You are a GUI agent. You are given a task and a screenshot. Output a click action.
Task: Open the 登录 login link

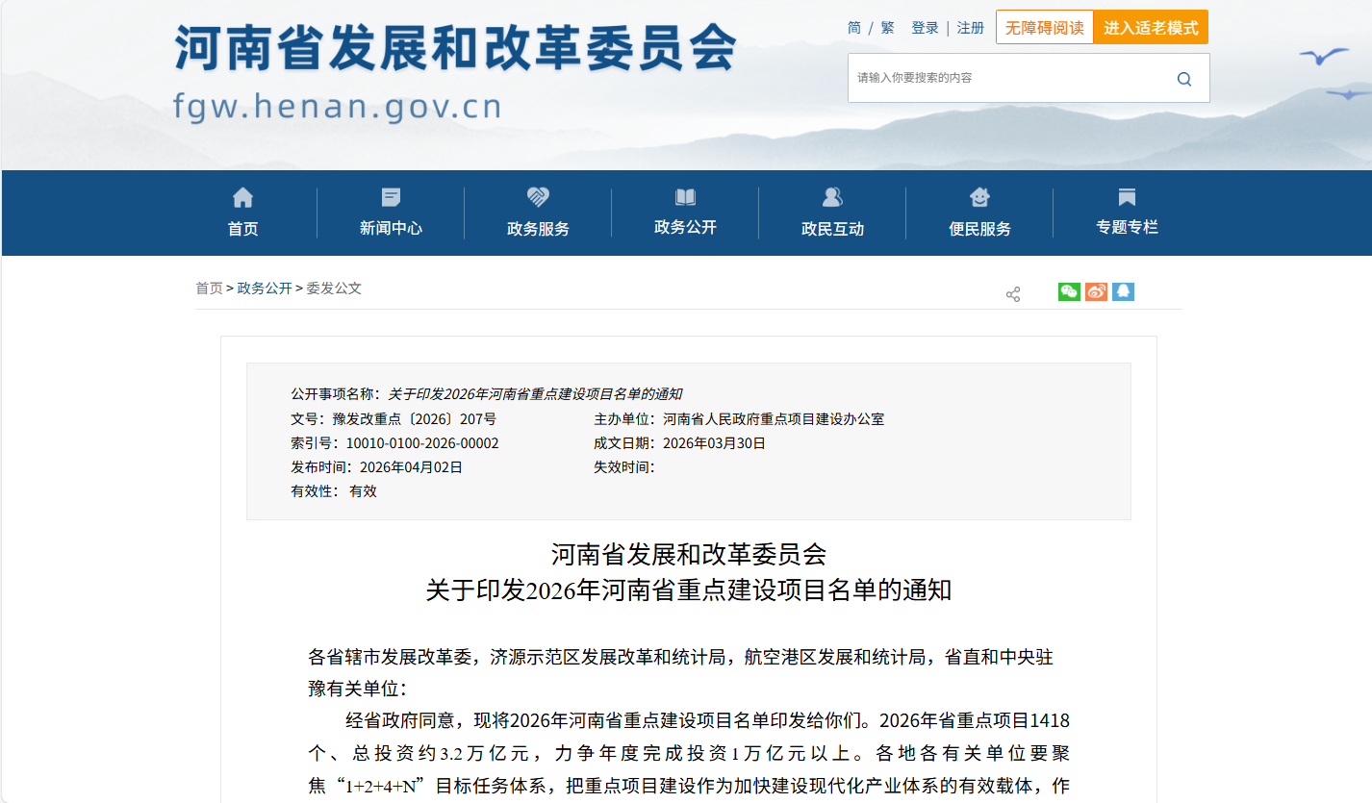925,28
